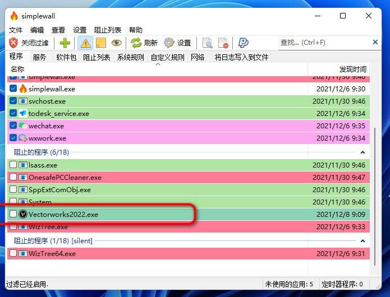Click the yellow square toolbar icon
390x297 pixels.
[100, 43]
